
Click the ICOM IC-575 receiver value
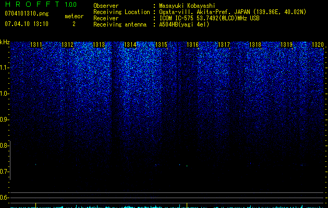[209, 18]
